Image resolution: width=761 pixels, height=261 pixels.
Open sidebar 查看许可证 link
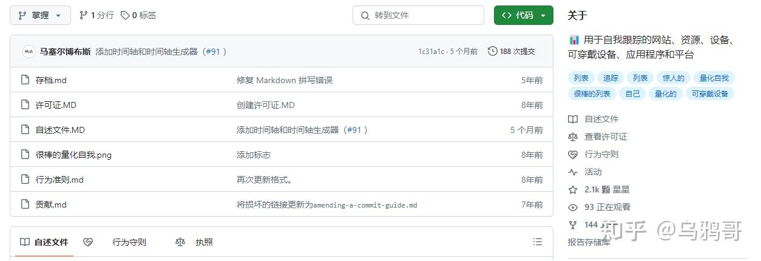coord(606,137)
